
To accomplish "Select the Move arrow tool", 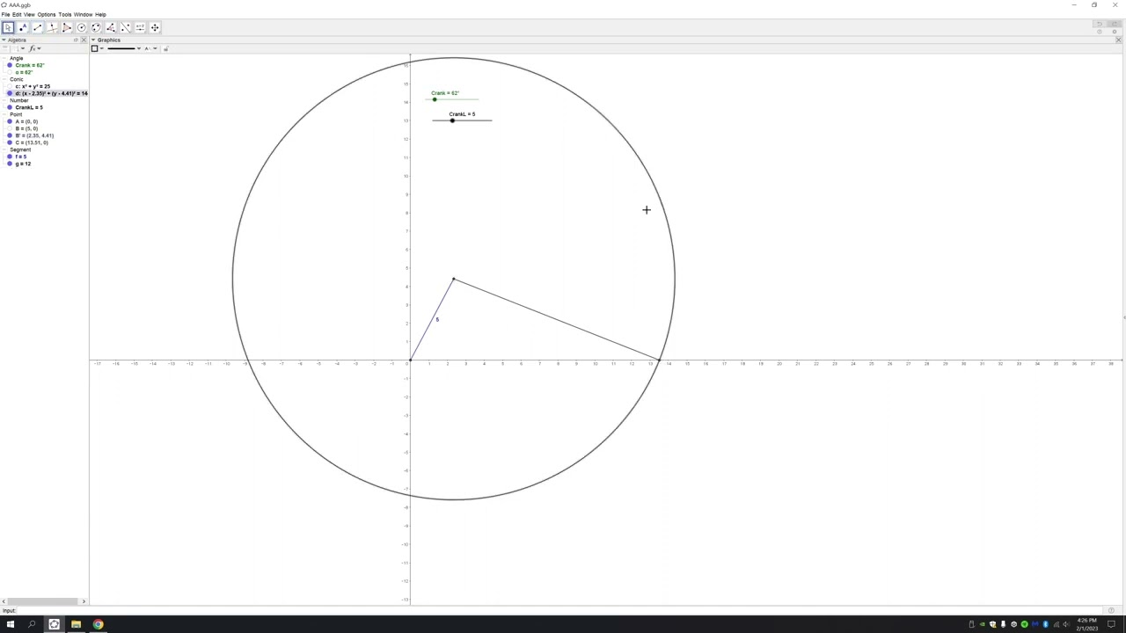I will [x=8, y=27].
